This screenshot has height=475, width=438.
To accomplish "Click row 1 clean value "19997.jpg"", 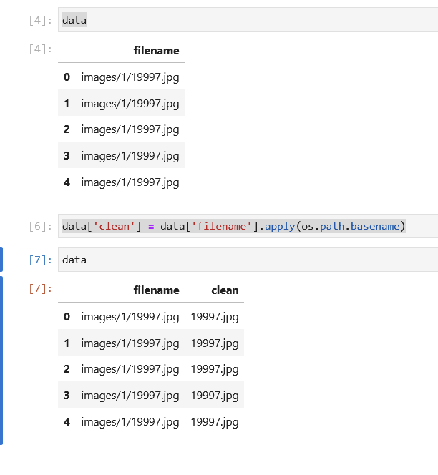I will [215, 343].
